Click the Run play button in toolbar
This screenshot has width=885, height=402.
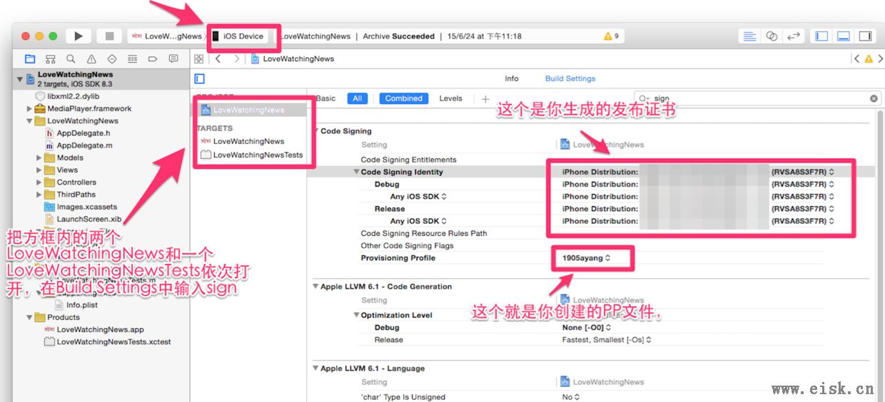79,36
